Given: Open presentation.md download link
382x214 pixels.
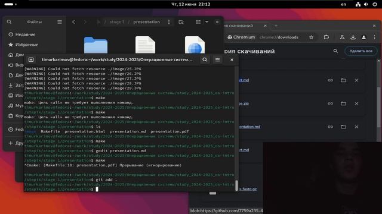Looking at the screenshot, I should (249, 127).
